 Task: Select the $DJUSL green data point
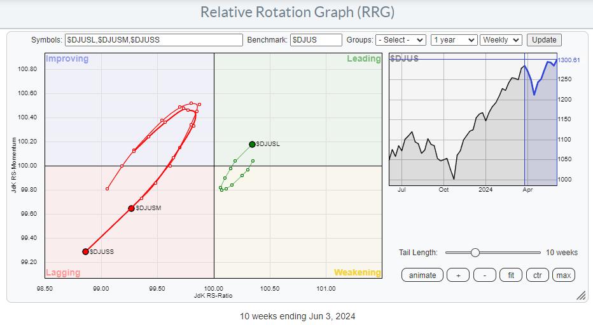[252, 144]
